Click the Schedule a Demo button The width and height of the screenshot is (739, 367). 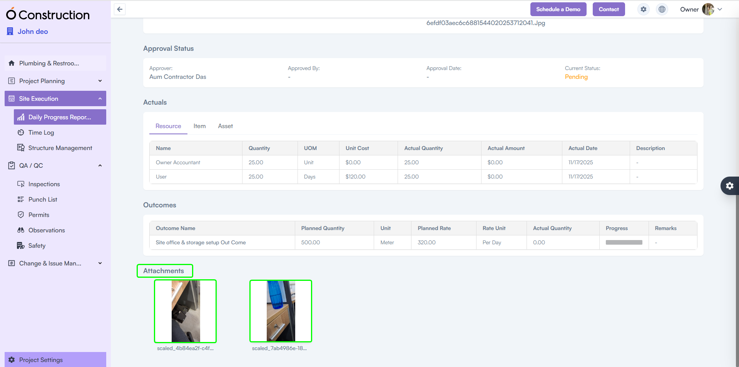[558, 9]
